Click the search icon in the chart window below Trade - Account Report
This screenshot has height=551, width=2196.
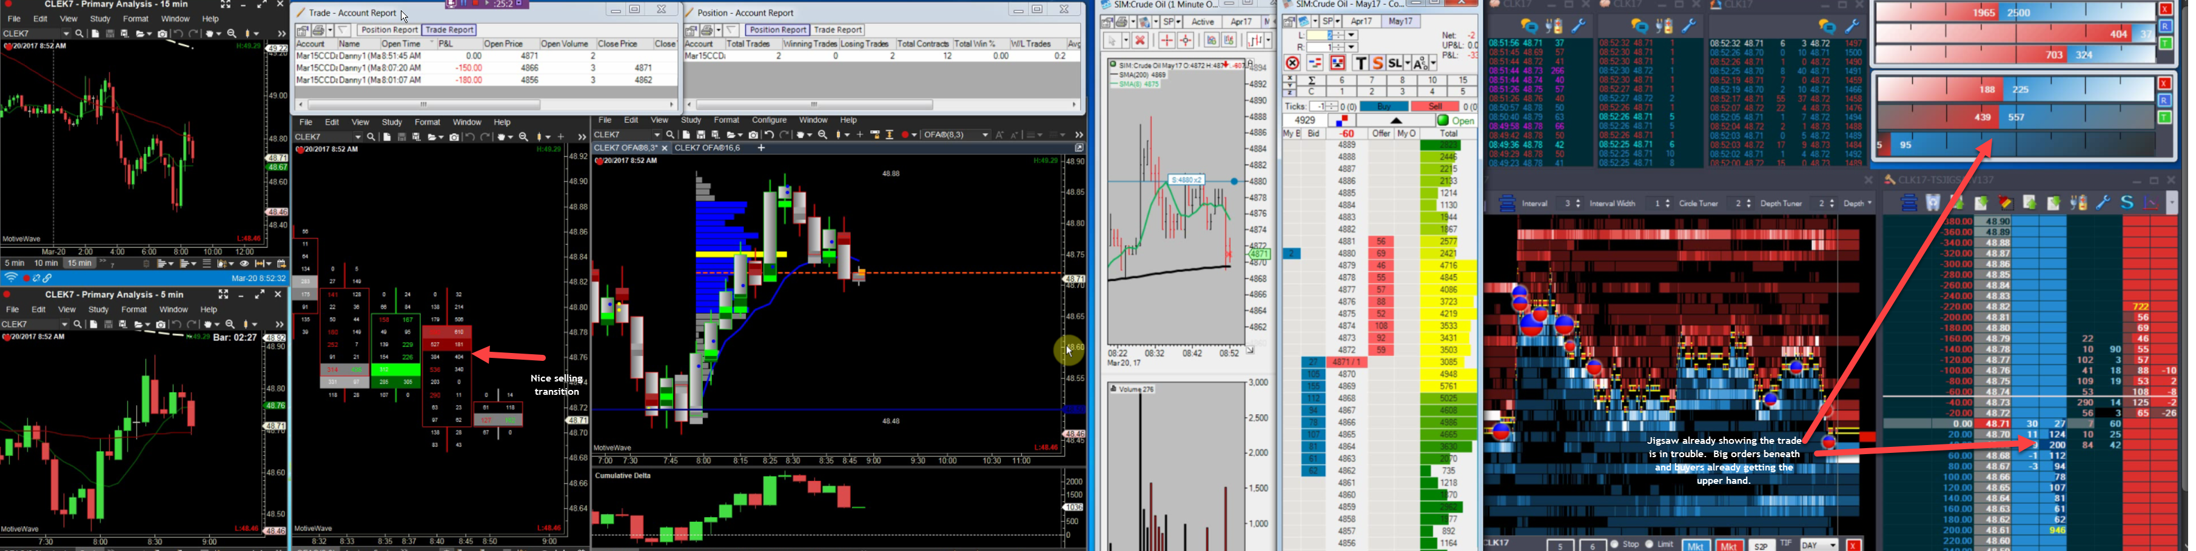[x=371, y=136]
